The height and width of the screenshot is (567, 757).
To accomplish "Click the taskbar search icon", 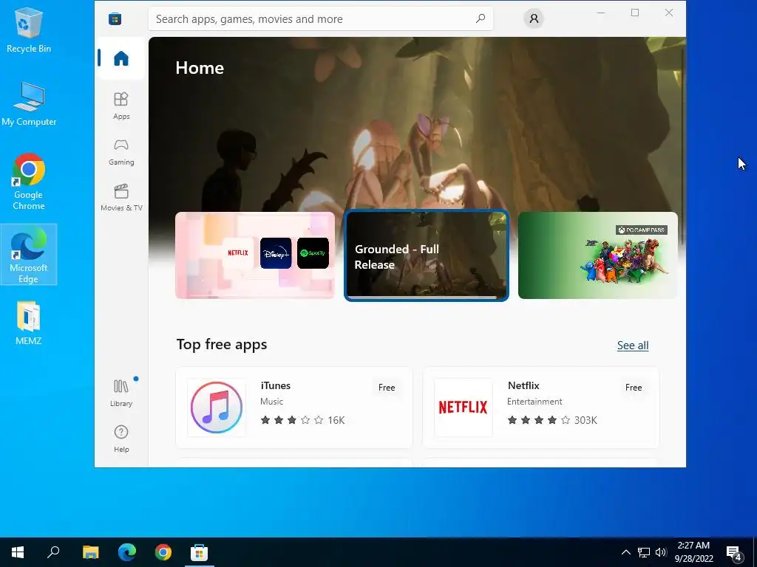I will [x=53, y=552].
